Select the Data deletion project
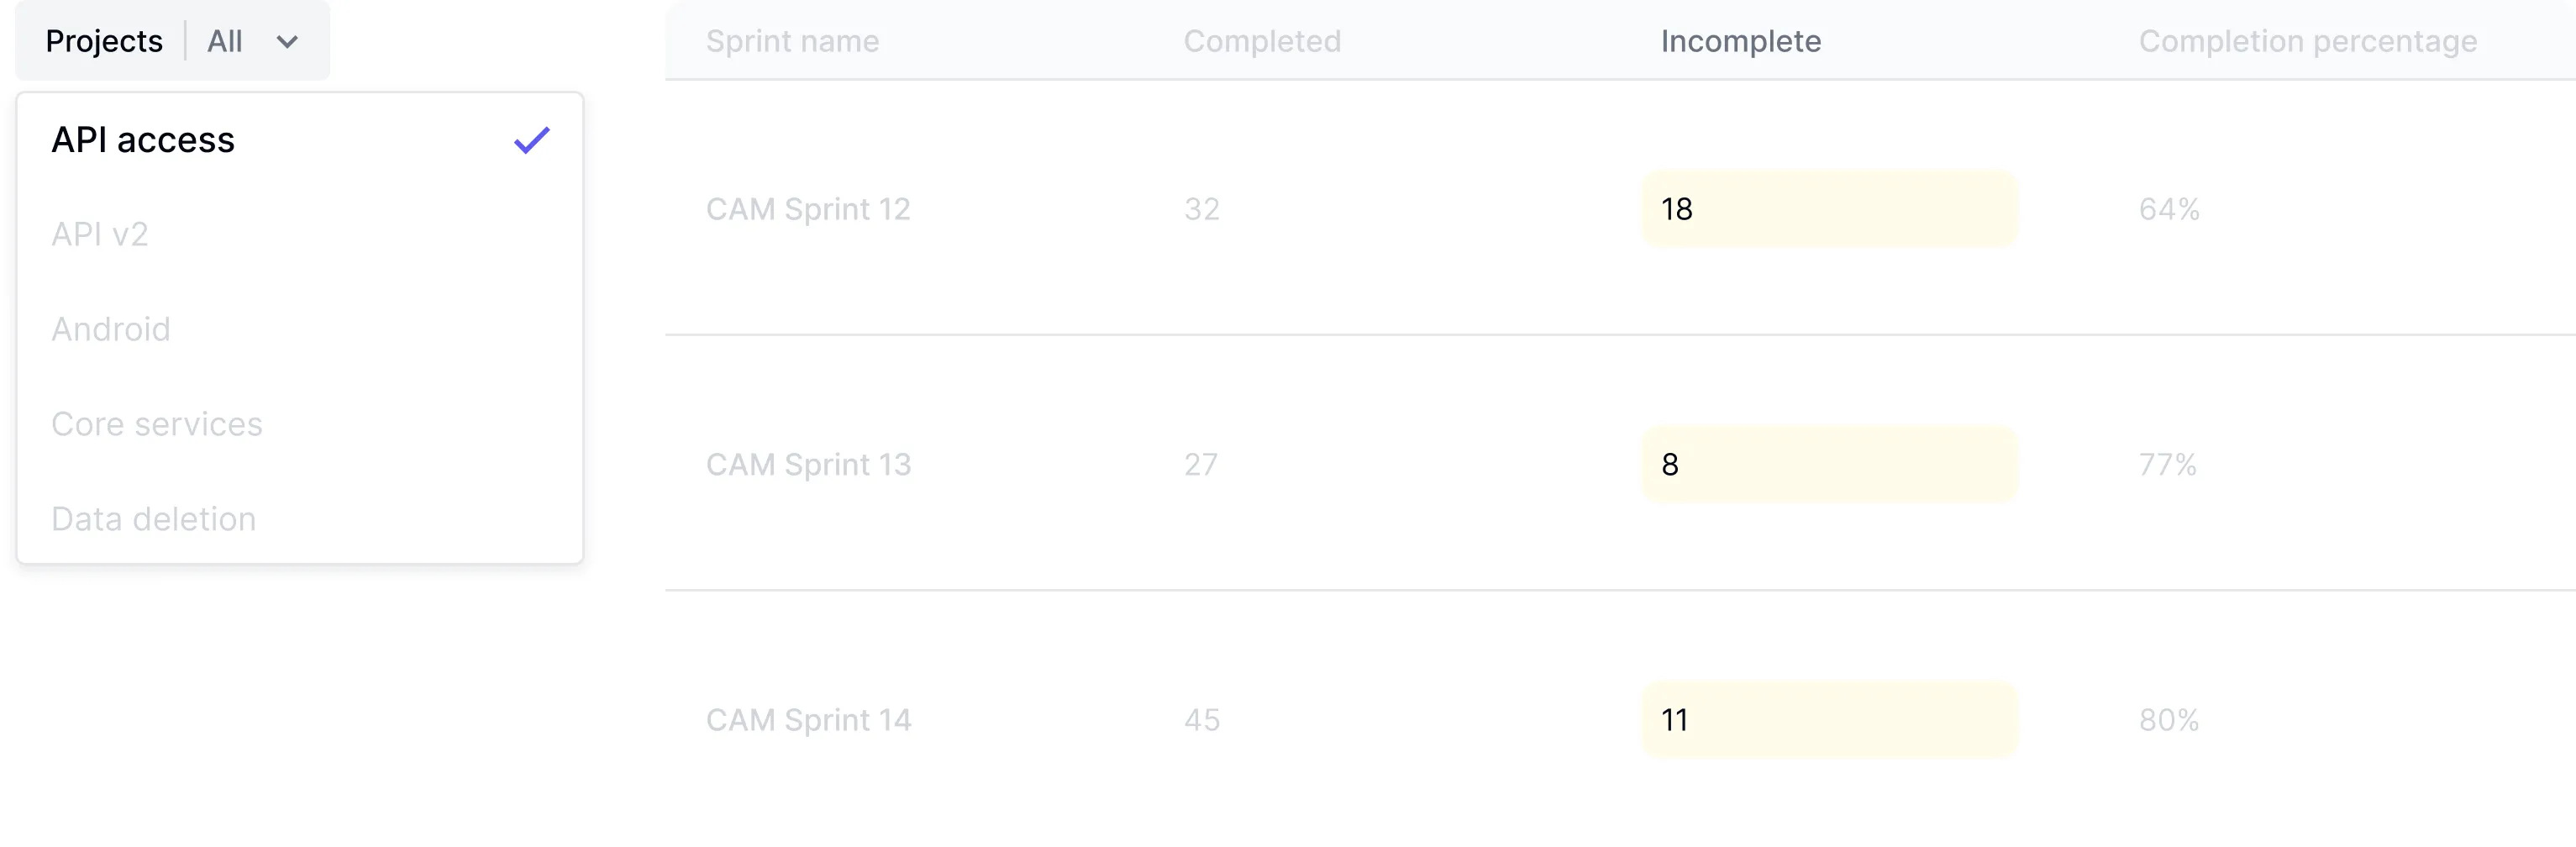The width and height of the screenshot is (2576, 847). (154, 519)
